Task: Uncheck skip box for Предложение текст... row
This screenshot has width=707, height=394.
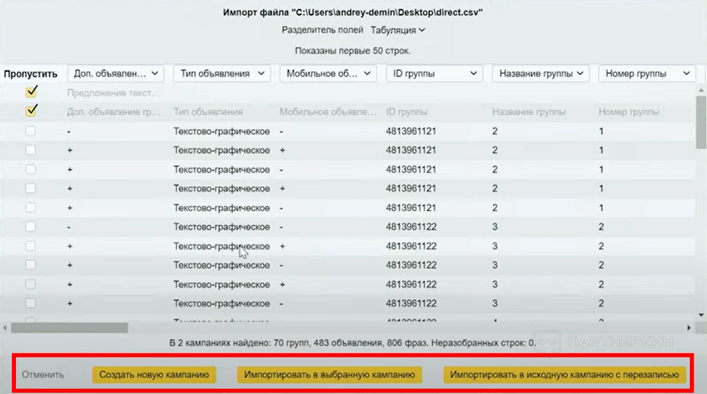Action: (31, 92)
